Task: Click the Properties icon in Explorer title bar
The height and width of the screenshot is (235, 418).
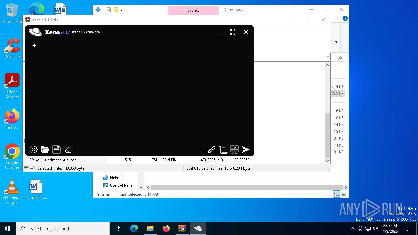Action: click(x=109, y=10)
